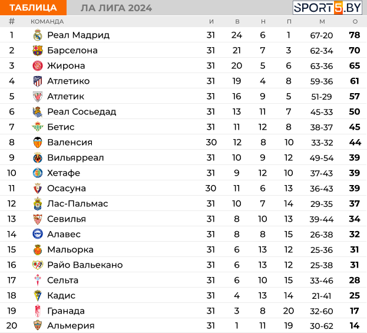This screenshot has height=333, width=367.
Task: Click the team name Райо Вальекано
Action: 85,265
